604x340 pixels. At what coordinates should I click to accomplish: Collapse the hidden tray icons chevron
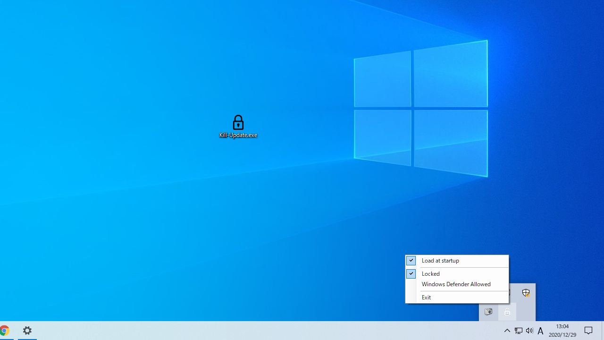pyautogui.click(x=507, y=331)
